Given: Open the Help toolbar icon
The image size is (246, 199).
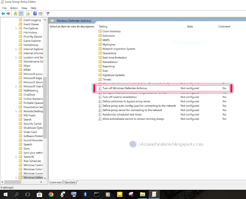Looking at the screenshot, I should (x=35, y=14).
